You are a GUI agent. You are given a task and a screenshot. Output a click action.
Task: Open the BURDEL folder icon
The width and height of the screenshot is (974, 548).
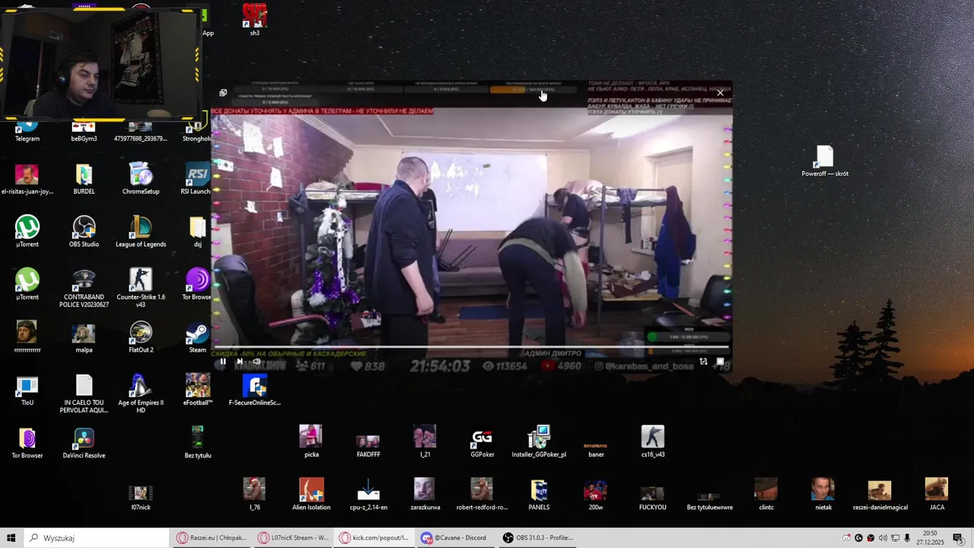(x=84, y=180)
